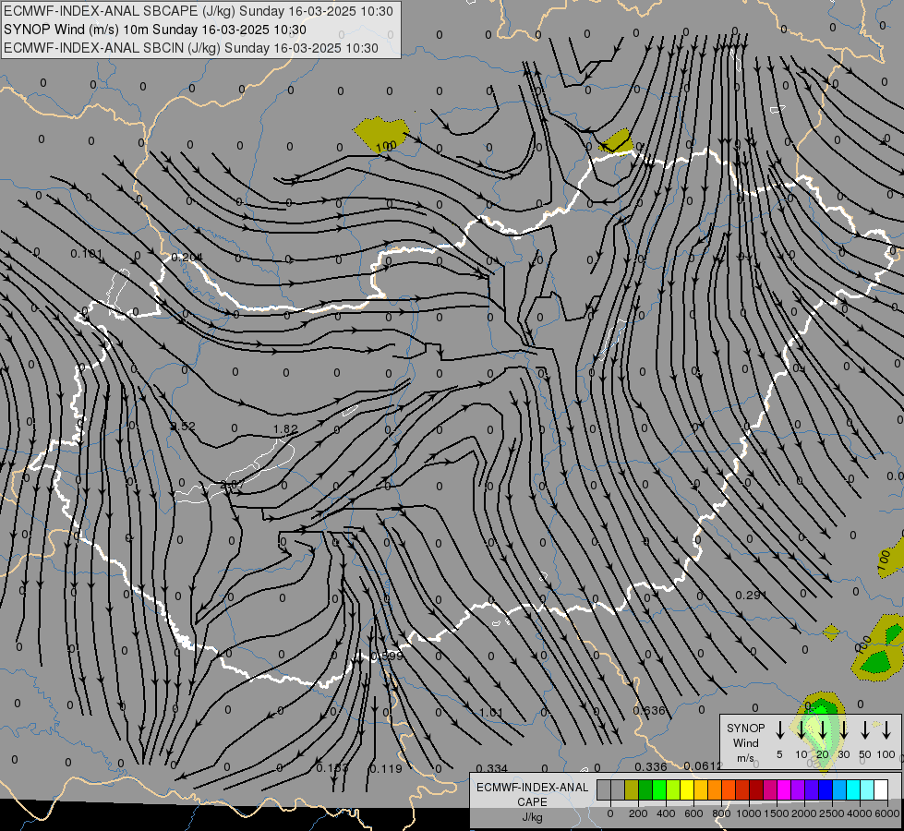Screen dimensions: 904x831
Task: Click the 10 m/s wind arrow in legend
Action: click(802, 730)
